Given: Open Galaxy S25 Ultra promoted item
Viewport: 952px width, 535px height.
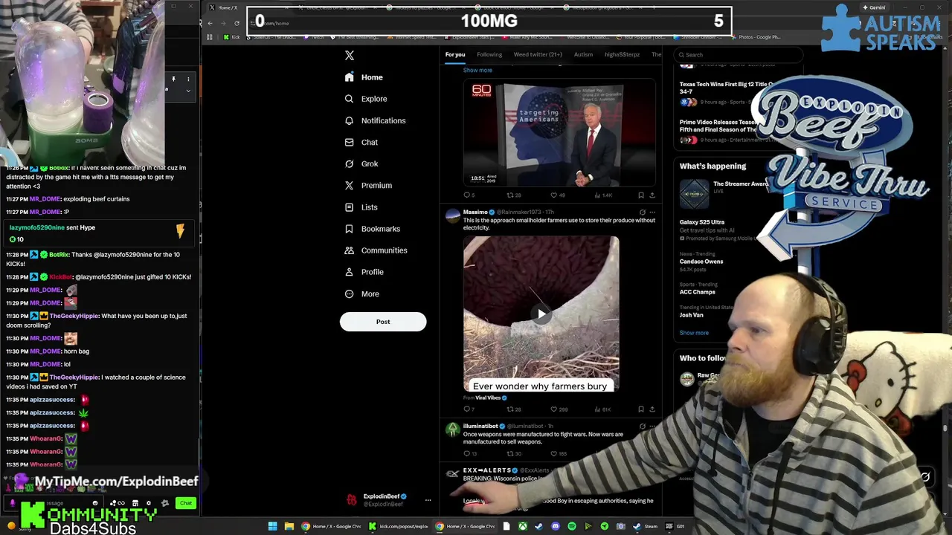Looking at the screenshot, I should 701,222.
